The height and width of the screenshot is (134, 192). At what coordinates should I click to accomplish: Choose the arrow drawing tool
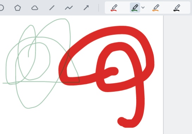(86, 8)
